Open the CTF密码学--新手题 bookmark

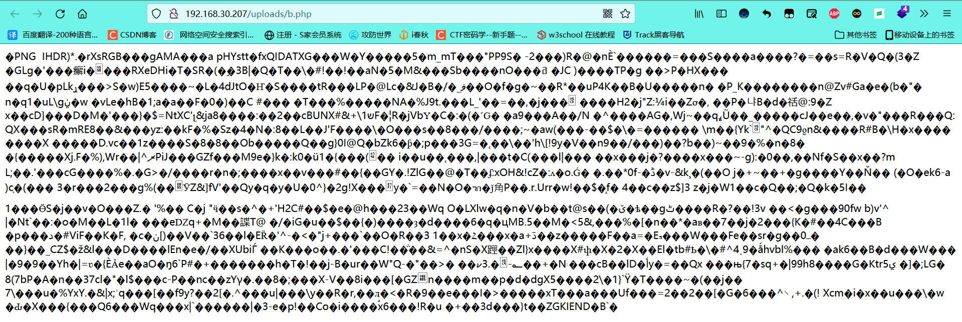pyautogui.click(x=482, y=35)
